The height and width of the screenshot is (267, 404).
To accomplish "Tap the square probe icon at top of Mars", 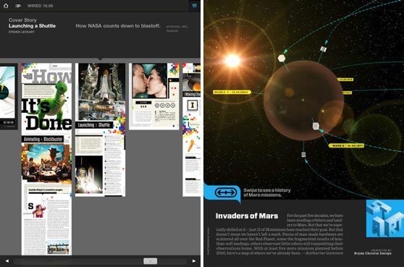I will [323, 49].
